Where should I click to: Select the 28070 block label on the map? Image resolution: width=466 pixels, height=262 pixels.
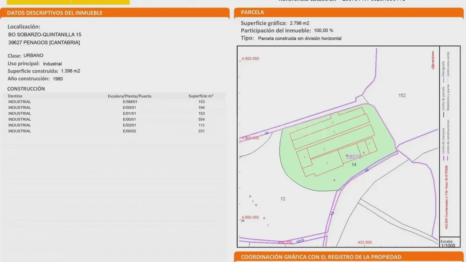click(354, 157)
